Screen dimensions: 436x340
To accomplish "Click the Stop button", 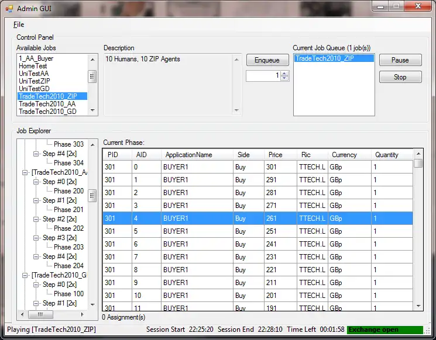I will pyautogui.click(x=400, y=77).
